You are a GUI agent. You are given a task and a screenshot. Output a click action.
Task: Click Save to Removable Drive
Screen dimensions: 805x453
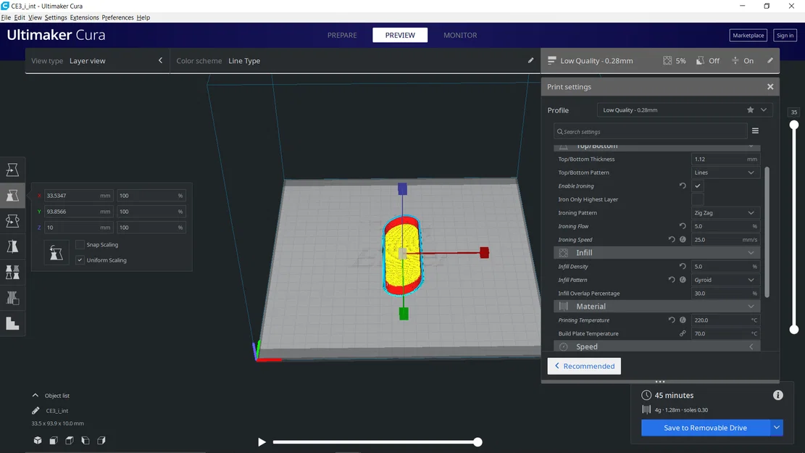click(x=706, y=428)
